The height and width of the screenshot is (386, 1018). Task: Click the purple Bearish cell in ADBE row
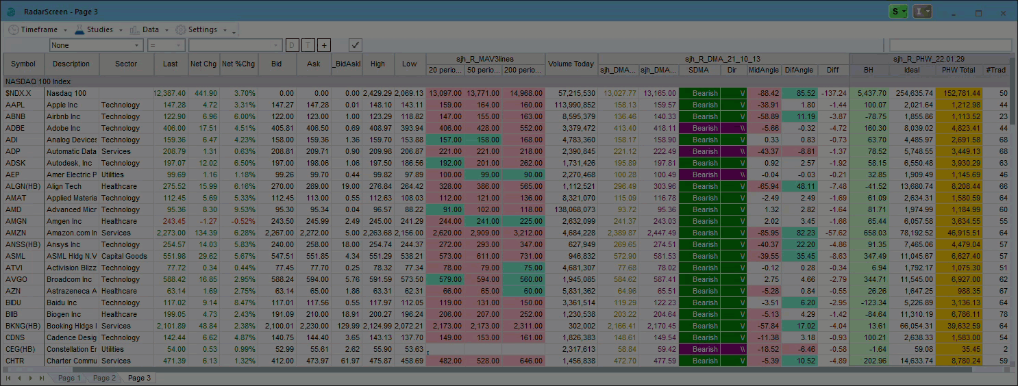(699, 128)
